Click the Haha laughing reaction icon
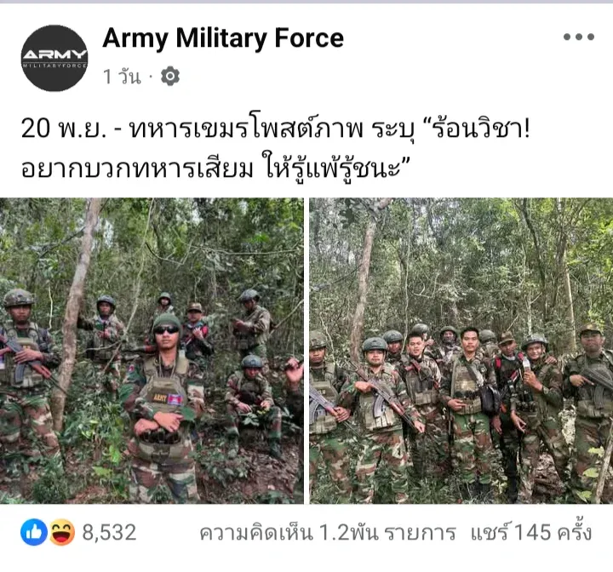This screenshot has height=572, width=613. [62, 532]
